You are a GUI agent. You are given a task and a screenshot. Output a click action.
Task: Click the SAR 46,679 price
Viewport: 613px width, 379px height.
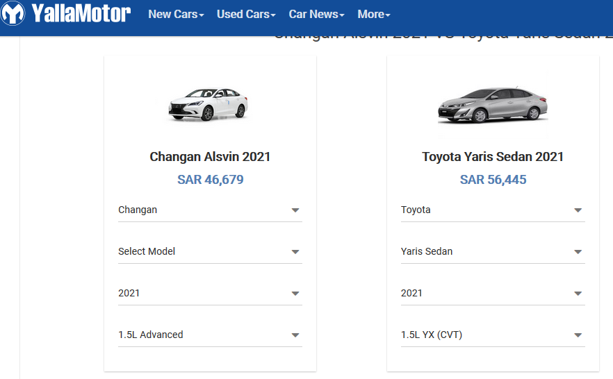[x=211, y=180]
